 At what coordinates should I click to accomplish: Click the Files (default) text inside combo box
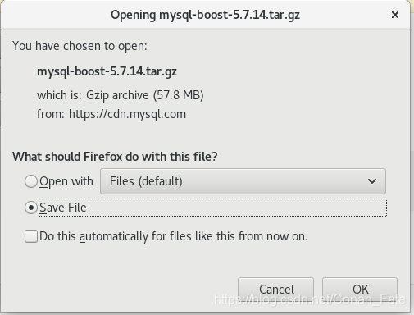click(x=146, y=181)
